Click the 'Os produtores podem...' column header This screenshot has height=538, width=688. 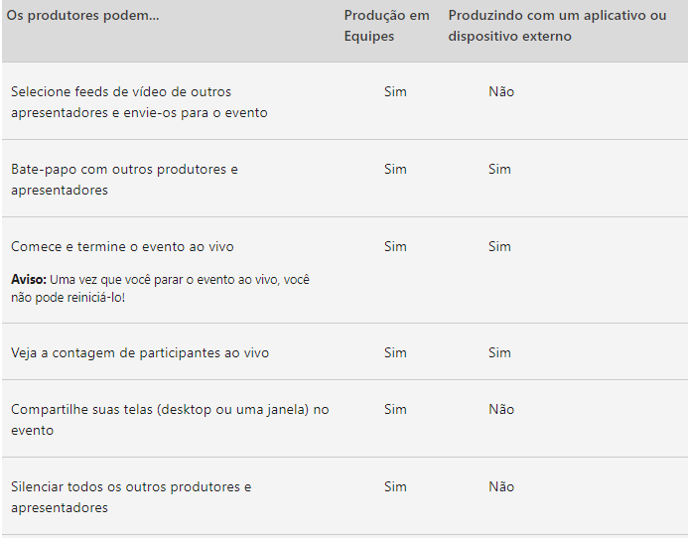pyautogui.click(x=82, y=15)
